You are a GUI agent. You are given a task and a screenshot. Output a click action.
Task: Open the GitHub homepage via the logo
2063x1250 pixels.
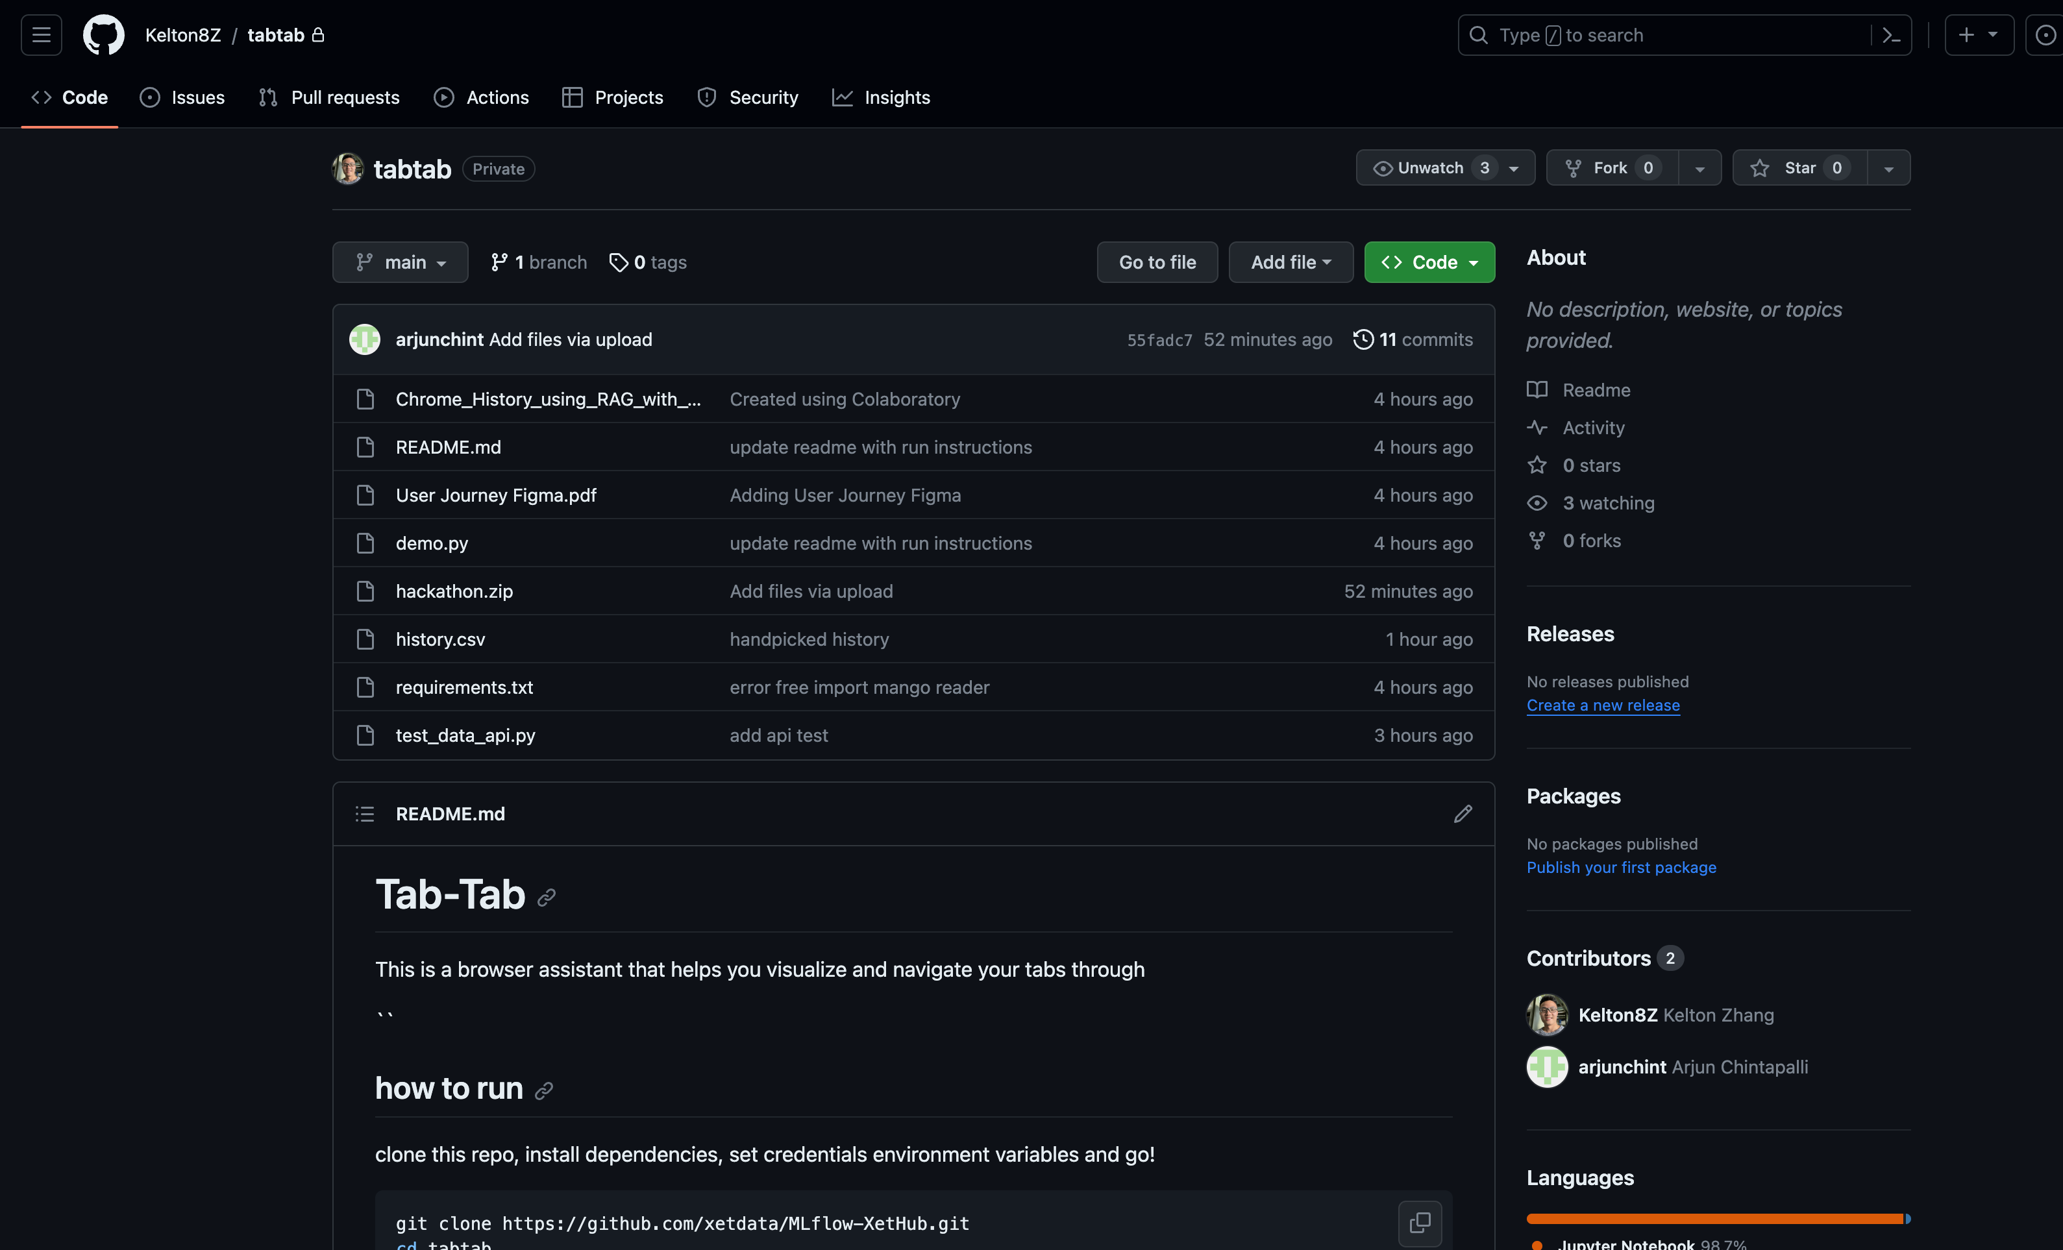pos(103,34)
